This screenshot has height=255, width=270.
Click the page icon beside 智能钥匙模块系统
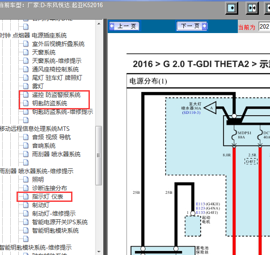(x=26, y=230)
